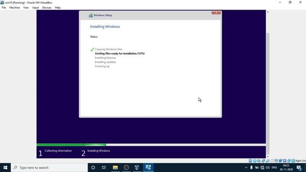Open the Help menu
This screenshot has width=306, height=172.
pos(57,8)
